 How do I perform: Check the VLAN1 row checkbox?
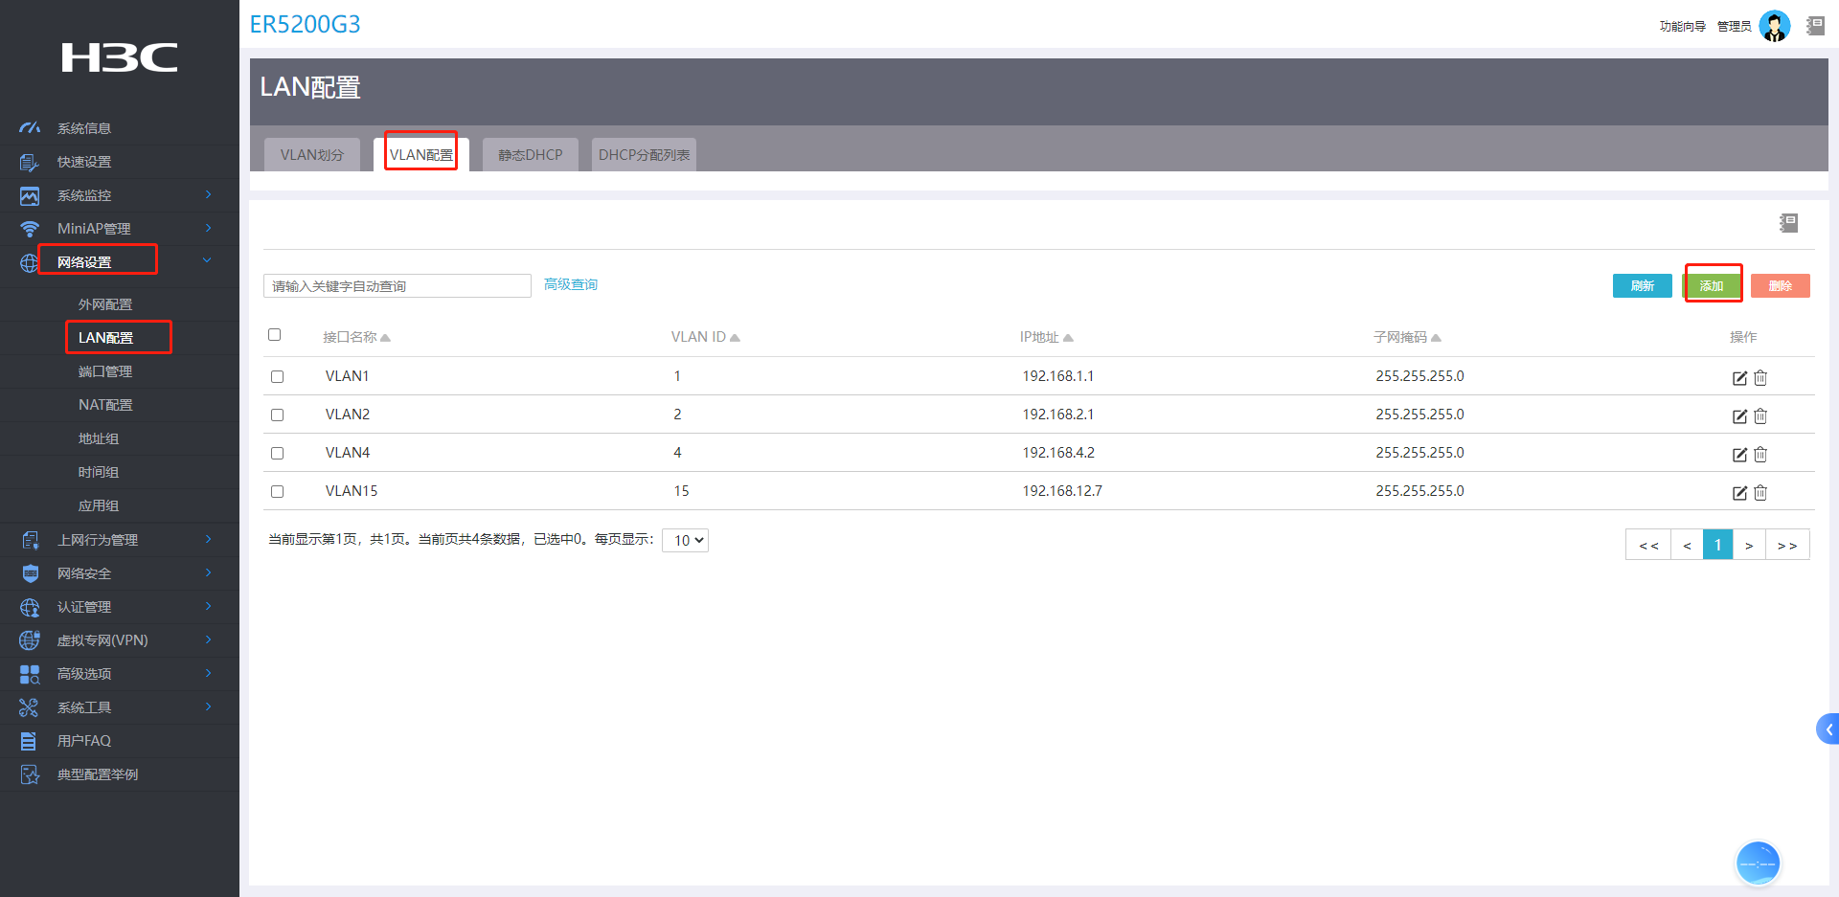tap(278, 377)
